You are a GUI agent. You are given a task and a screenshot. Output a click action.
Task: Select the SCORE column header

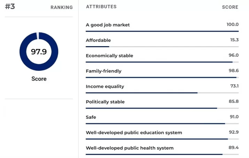[x=230, y=7]
